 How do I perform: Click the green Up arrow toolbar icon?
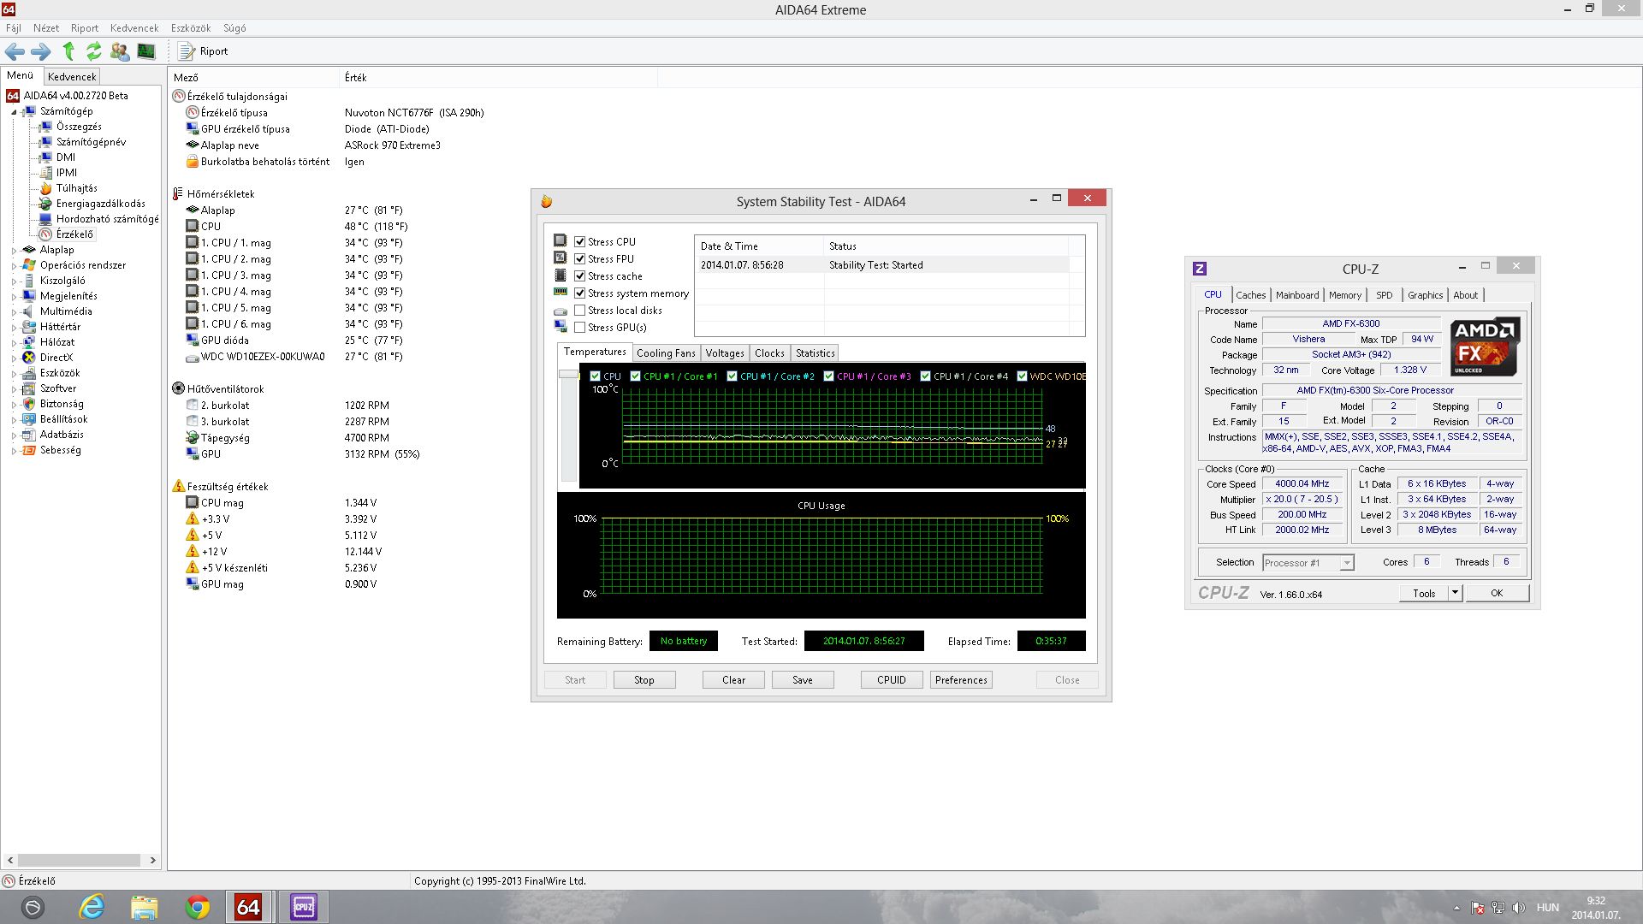point(68,51)
